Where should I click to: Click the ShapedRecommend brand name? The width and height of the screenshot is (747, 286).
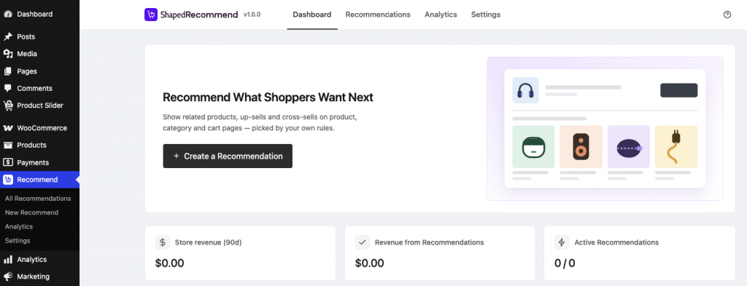200,15
